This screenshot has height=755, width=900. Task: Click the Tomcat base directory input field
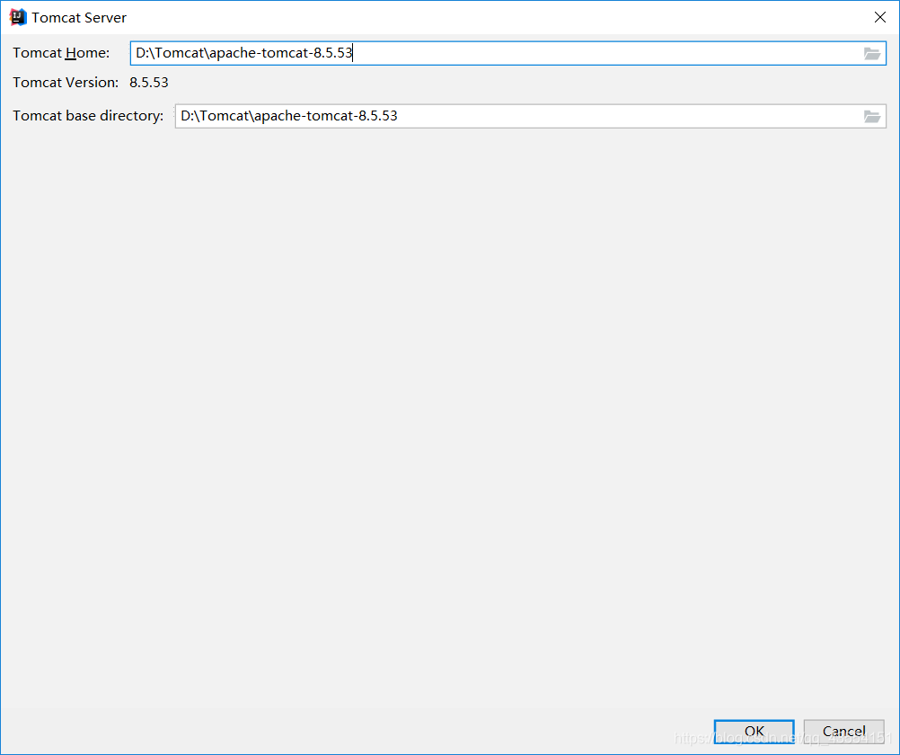coord(530,116)
